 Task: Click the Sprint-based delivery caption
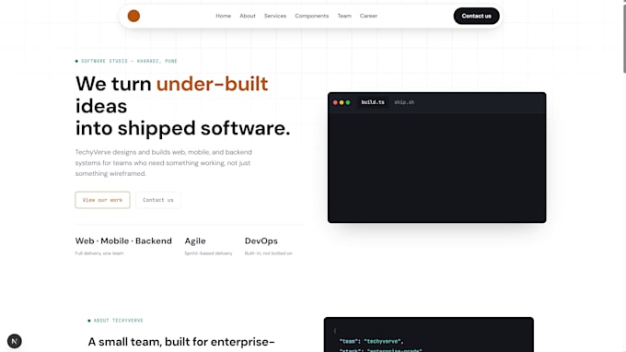click(x=208, y=253)
